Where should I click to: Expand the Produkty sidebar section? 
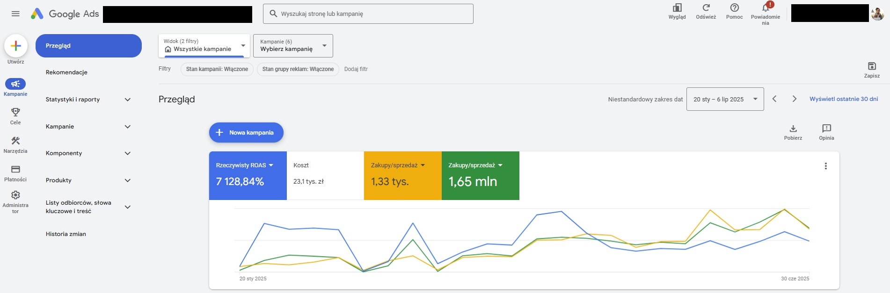[x=88, y=180]
